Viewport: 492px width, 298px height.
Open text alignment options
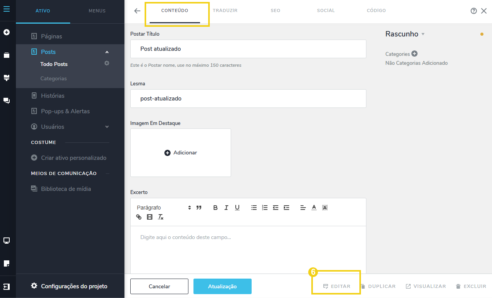click(303, 208)
